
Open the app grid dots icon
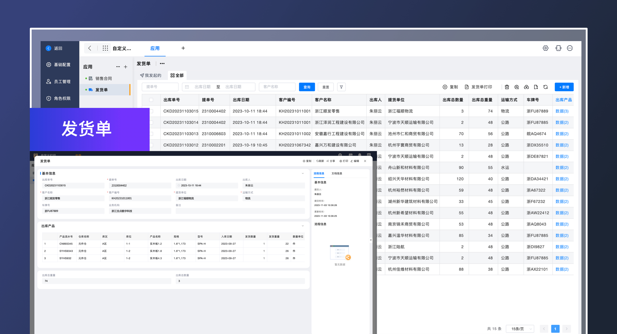pos(105,48)
